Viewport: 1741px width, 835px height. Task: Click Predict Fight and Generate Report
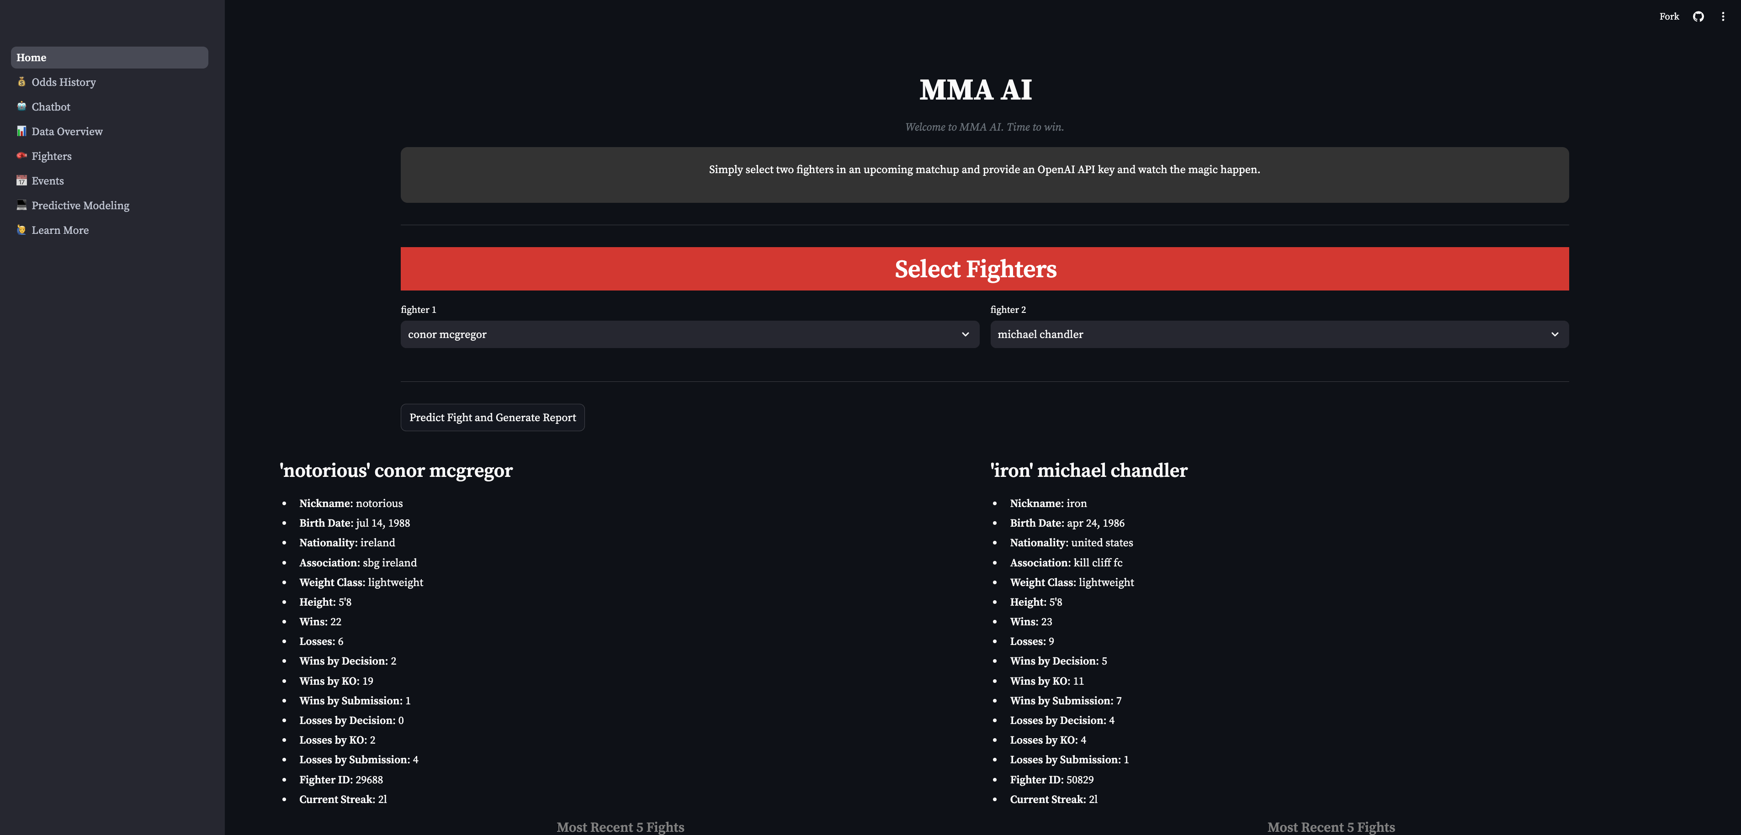[x=492, y=417]
